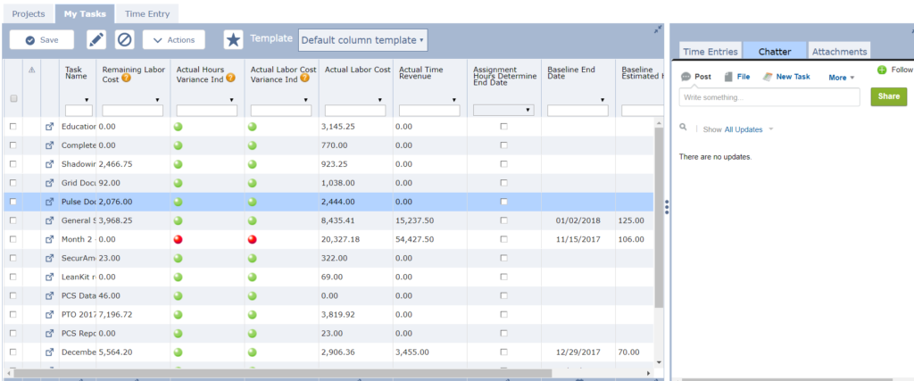Check the Pulse Doc row checkbox
Screen dimensions: 914x381
tap(12, 202)
